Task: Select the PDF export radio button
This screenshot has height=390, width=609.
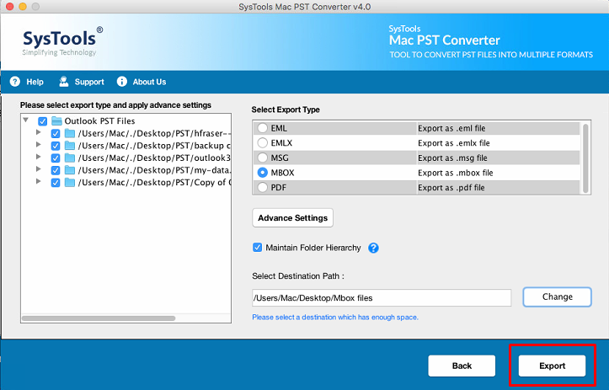Action: pyautogui.click(x=263, y=187)
